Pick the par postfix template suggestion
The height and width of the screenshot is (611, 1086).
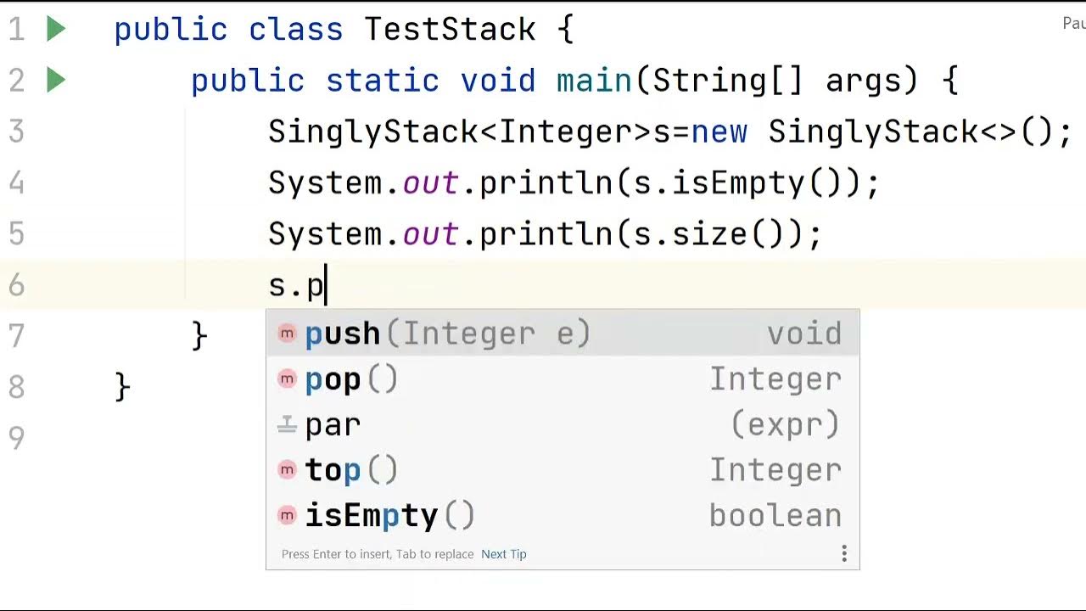tap(333, 424)
